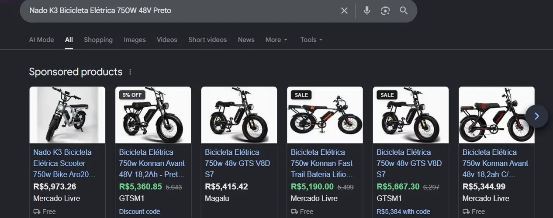Open the Images tab
Viewport: 553px width, 218px height.
tap(135, 40)
